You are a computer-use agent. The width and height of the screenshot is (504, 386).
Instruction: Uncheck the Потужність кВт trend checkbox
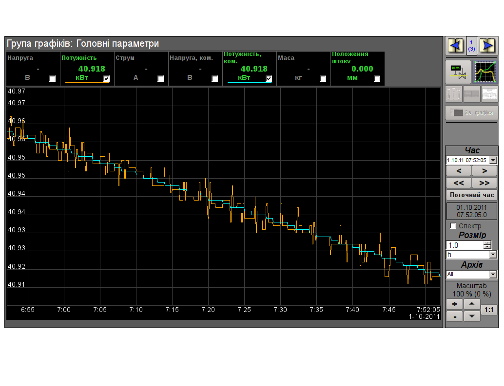tap(107, 78)
